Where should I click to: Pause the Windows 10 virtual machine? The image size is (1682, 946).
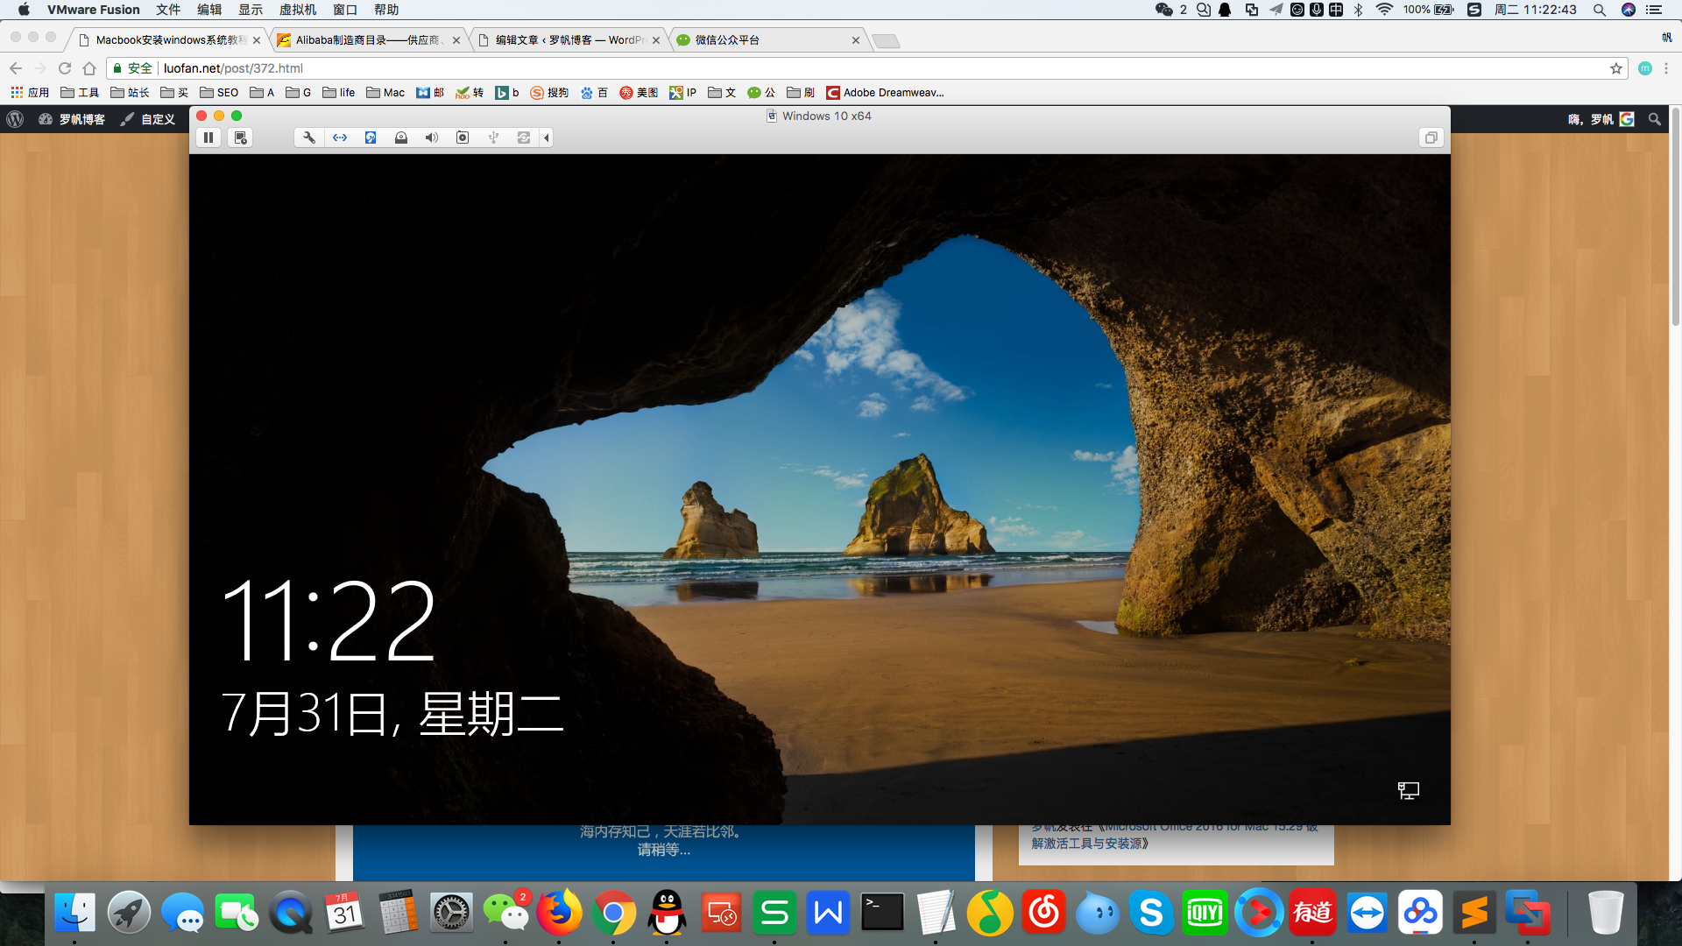tap(208, 138)
